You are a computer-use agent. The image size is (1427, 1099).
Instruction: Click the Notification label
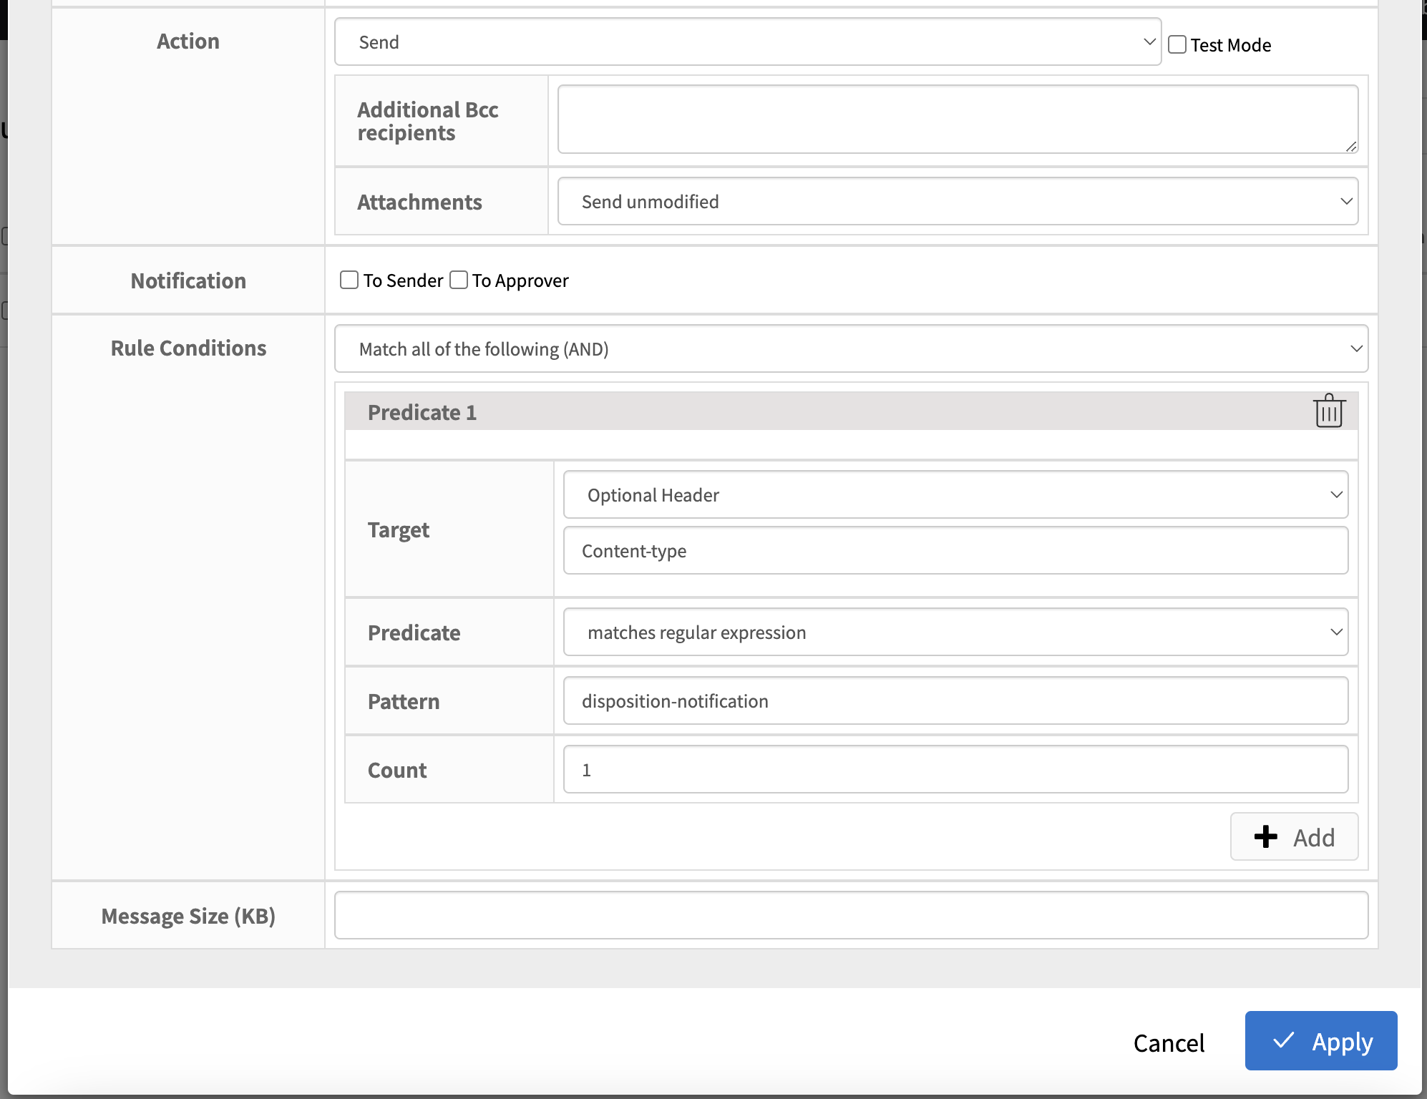tap(188, 280)
